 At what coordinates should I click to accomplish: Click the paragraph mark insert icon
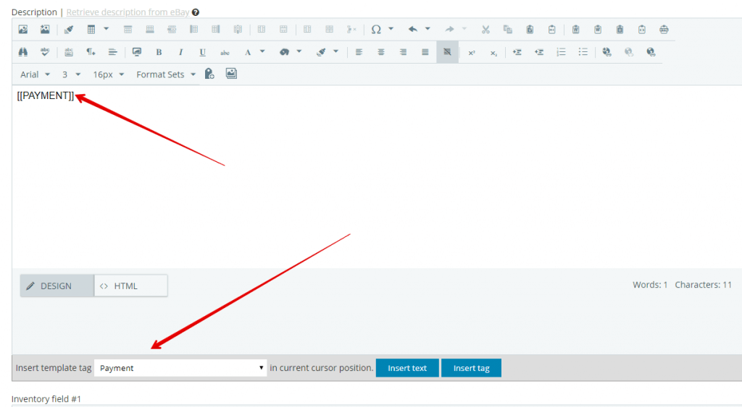91,52
